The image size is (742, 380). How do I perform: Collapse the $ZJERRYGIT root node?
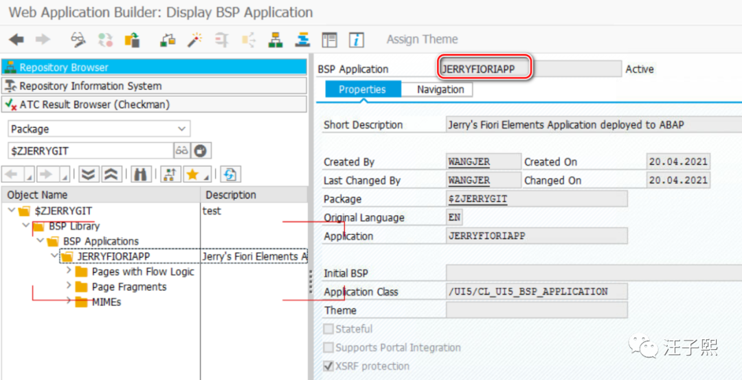click(12, 210)
